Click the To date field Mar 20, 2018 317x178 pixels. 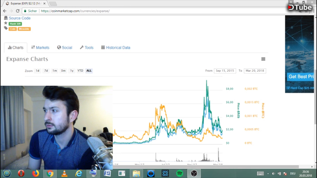pyautogui.click(x=255, y=71)
